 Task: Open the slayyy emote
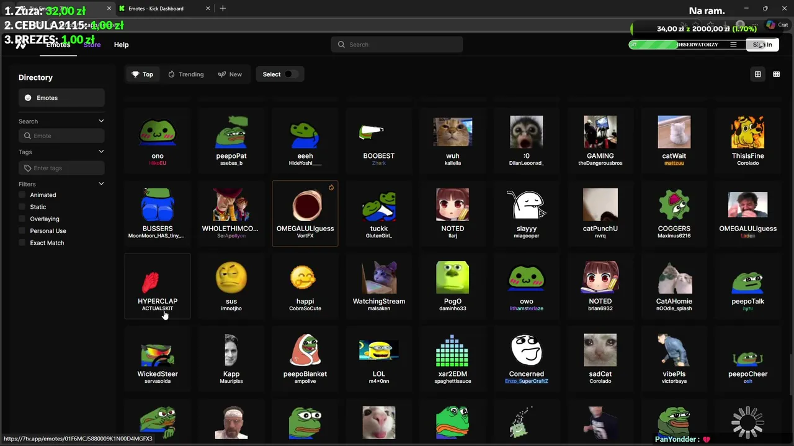tap(527, 213)
